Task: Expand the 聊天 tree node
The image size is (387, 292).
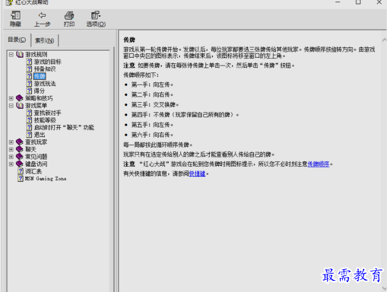Action: pos(11,149)
